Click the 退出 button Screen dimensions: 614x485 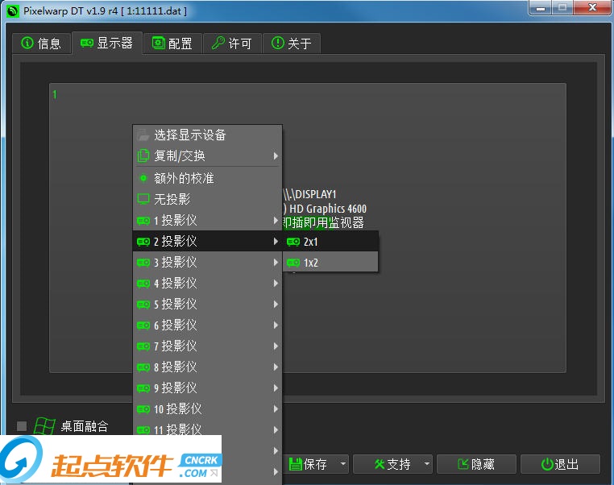[560, 464]
